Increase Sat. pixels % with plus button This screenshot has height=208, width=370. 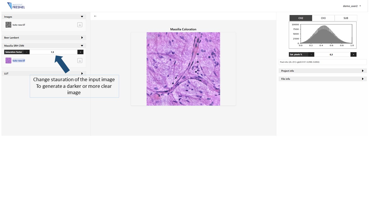(x=353, y=54)
